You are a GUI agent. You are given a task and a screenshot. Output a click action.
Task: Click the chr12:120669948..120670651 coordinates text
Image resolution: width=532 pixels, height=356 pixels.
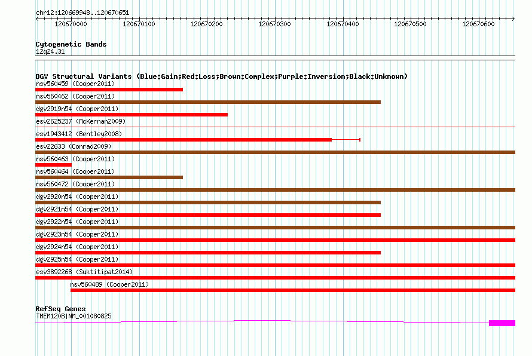pyautogui.click(x=82, y=13)
